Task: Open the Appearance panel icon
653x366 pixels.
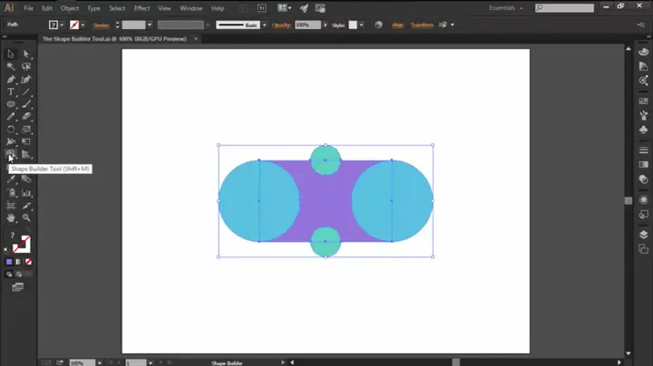Action: tap(643, 199)
